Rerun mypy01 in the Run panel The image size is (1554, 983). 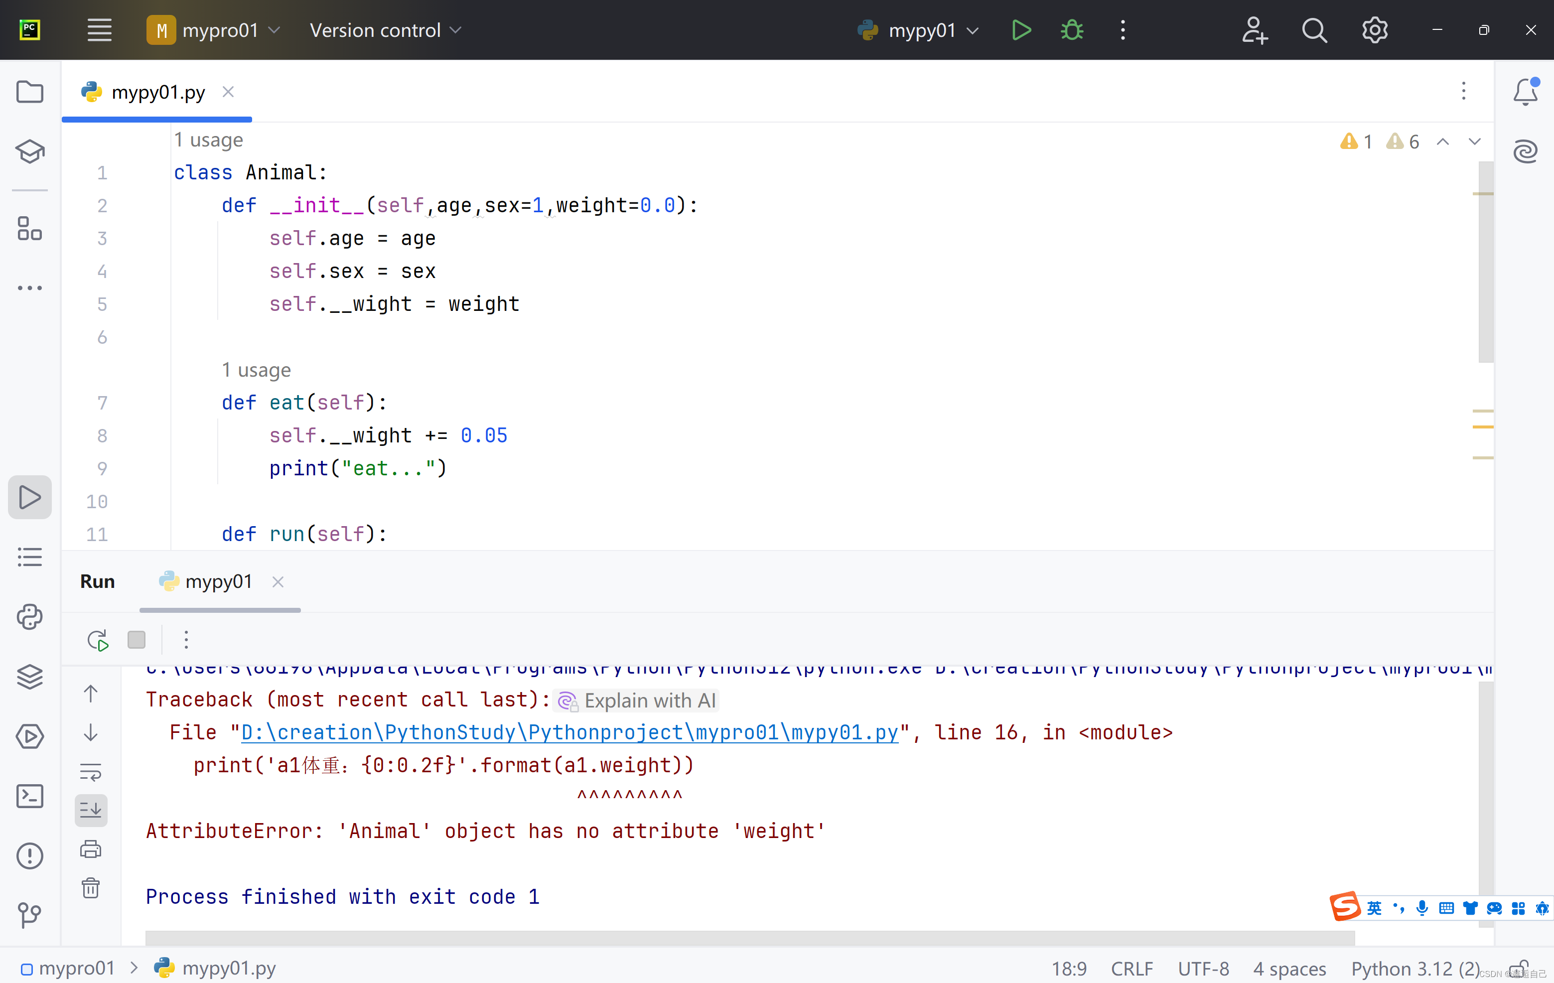pos(98,640)
